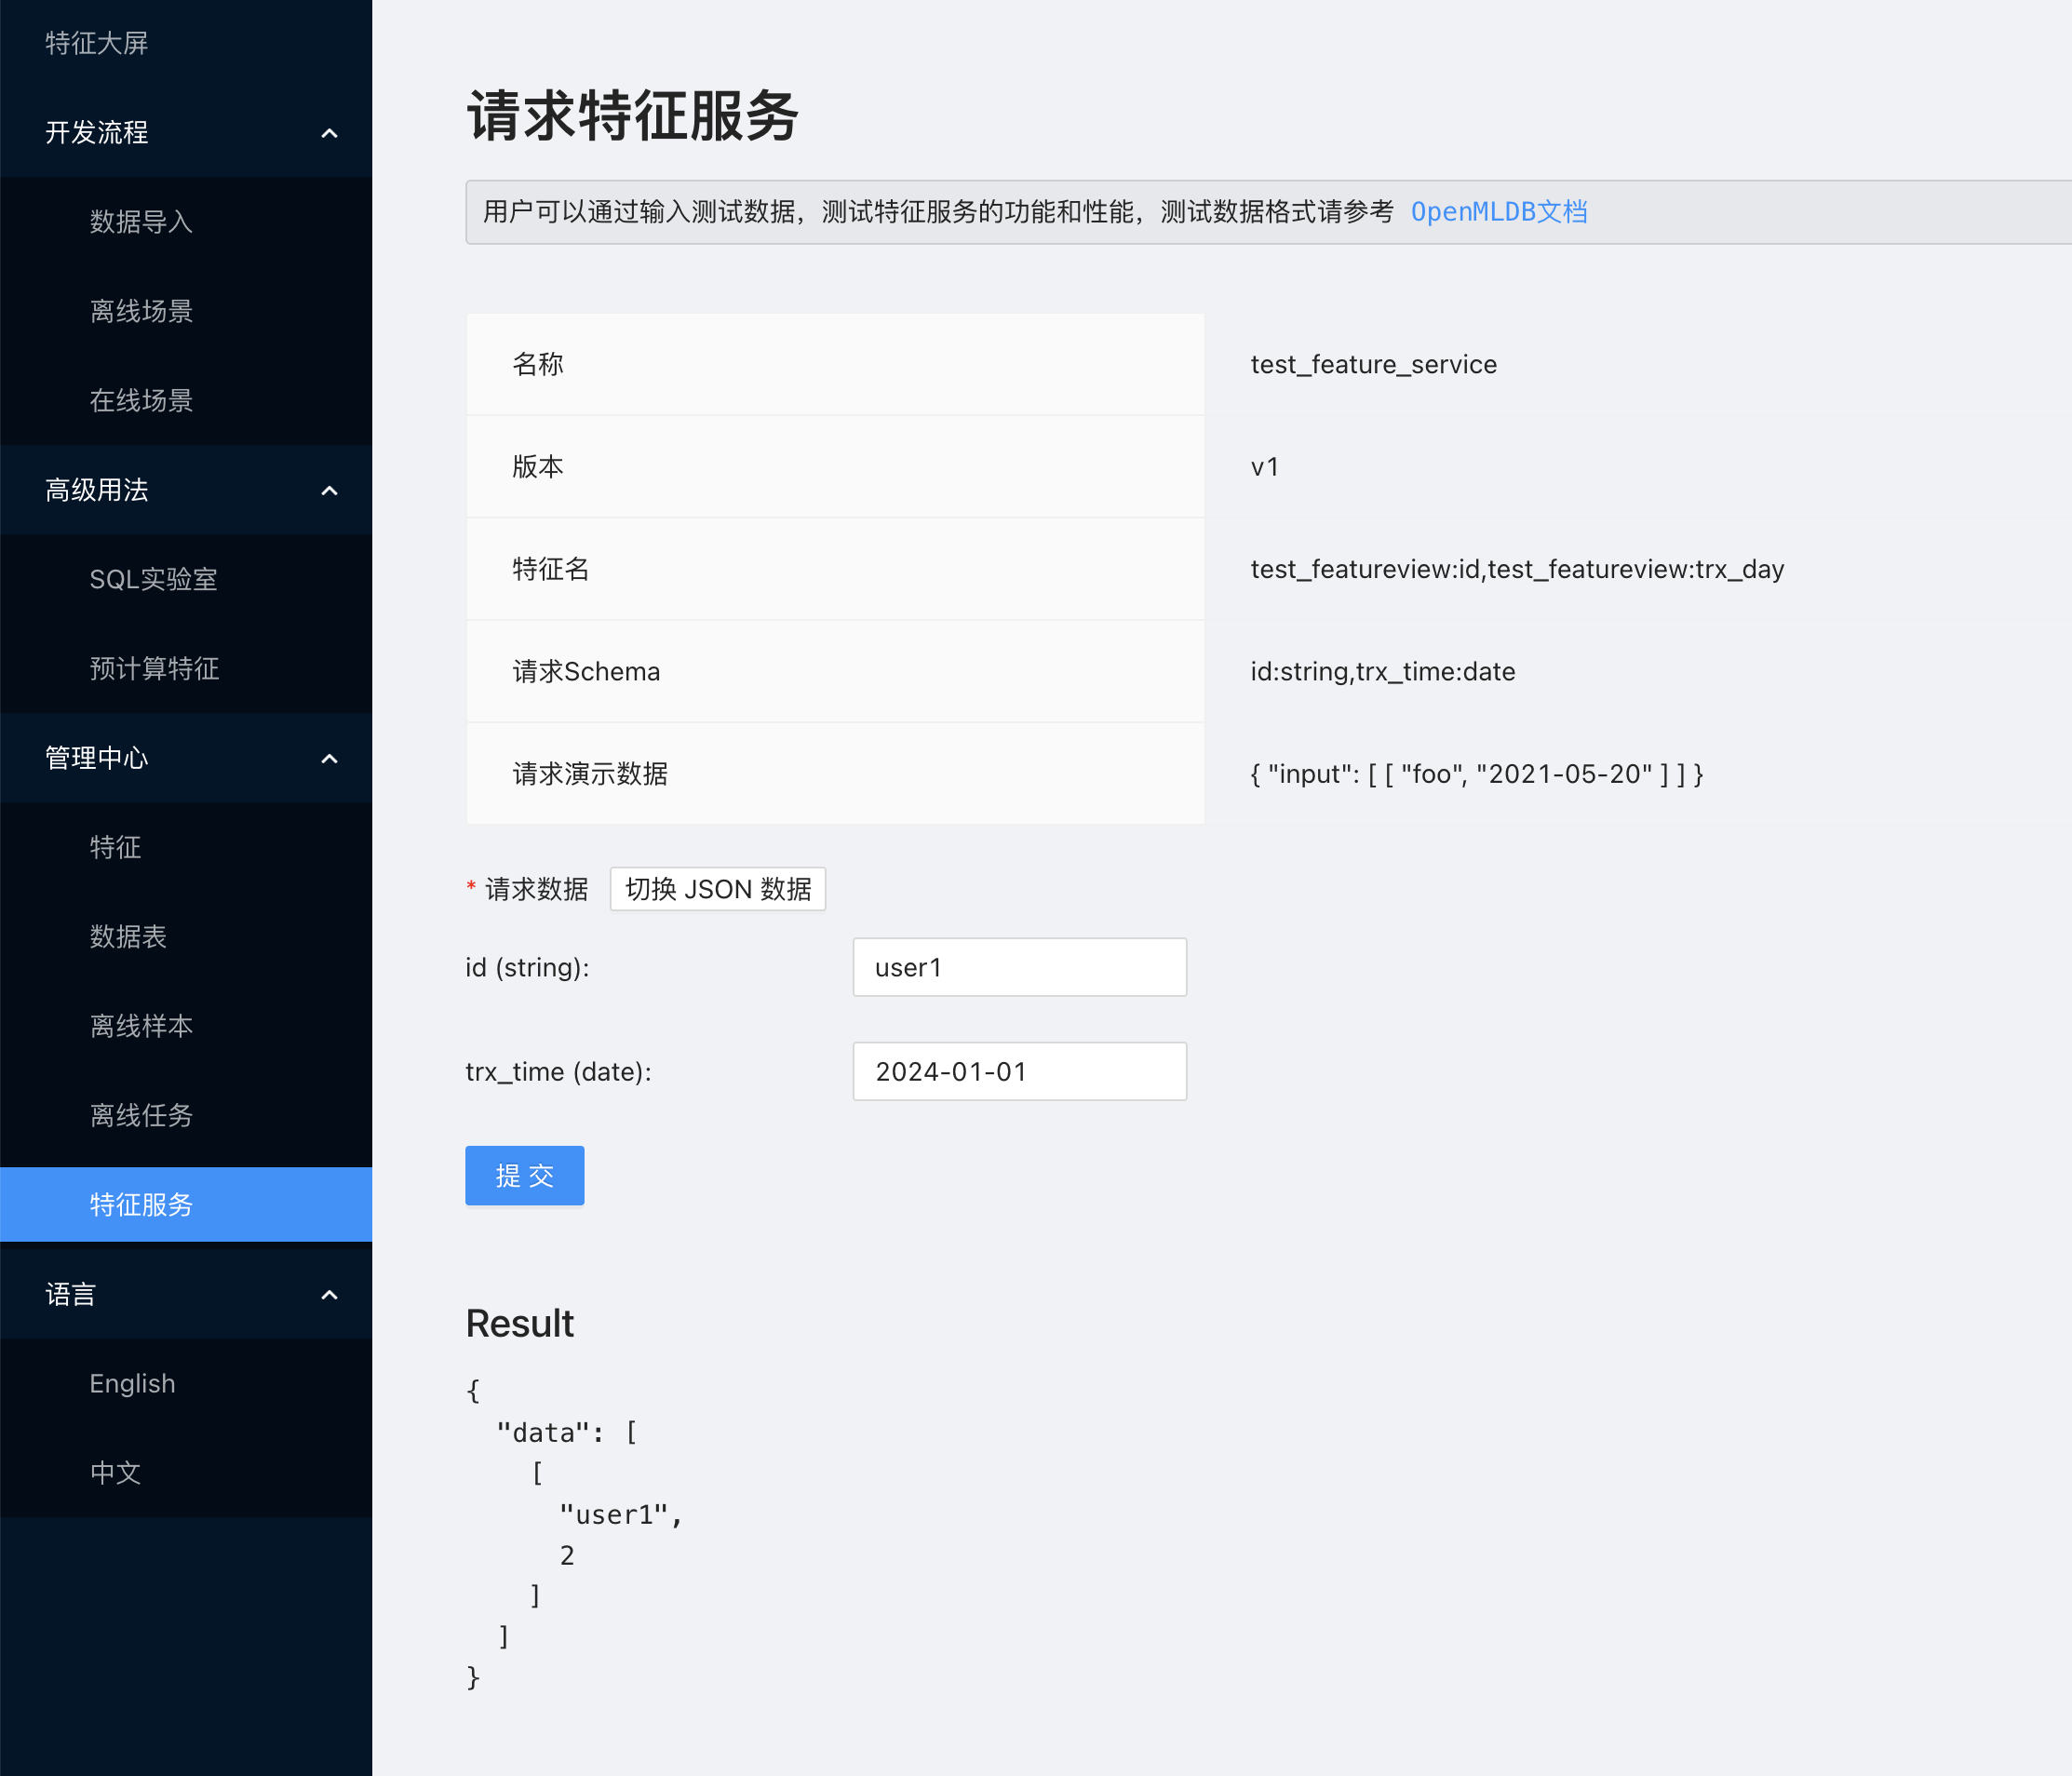Click the SQL实验室 sidebar icon
This screenshot has height=1776, width=2072.
[x=156, y=578]
